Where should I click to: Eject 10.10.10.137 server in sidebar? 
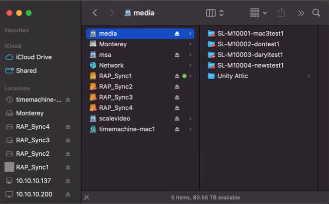coord(68,181)
